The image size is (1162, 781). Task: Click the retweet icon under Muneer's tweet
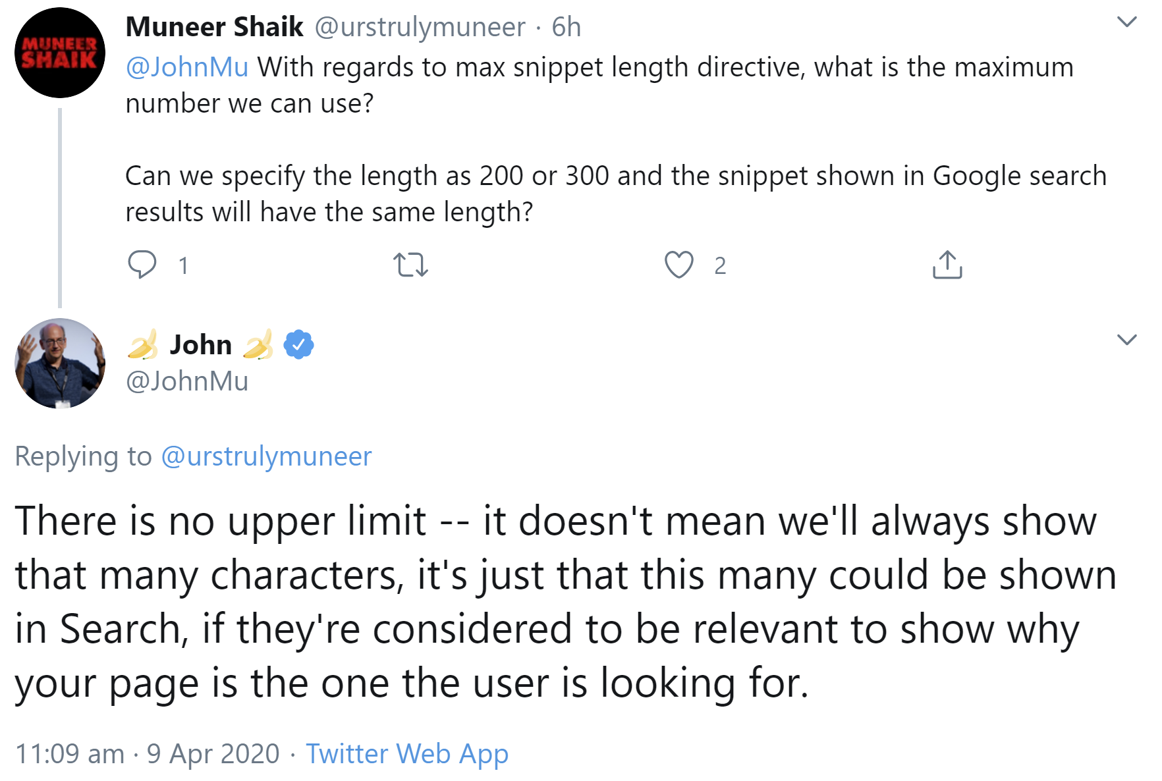(410, 265)
